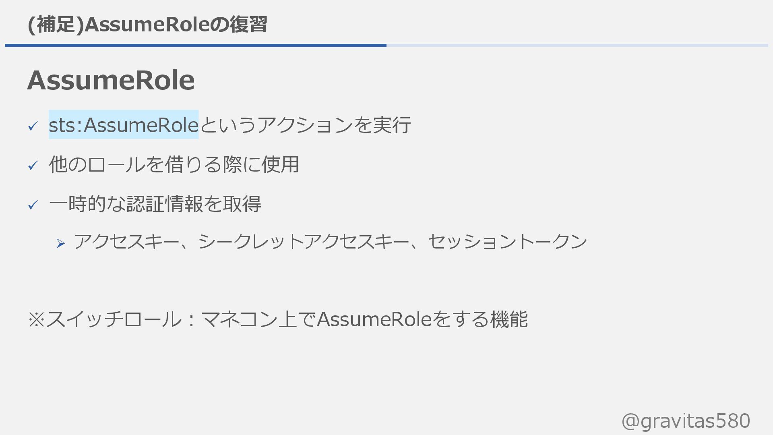This screenshot has height=435, width=773.
Task: Click the slide title (補足)AssumeRoleの復習
Action: (x=147, y=25)
